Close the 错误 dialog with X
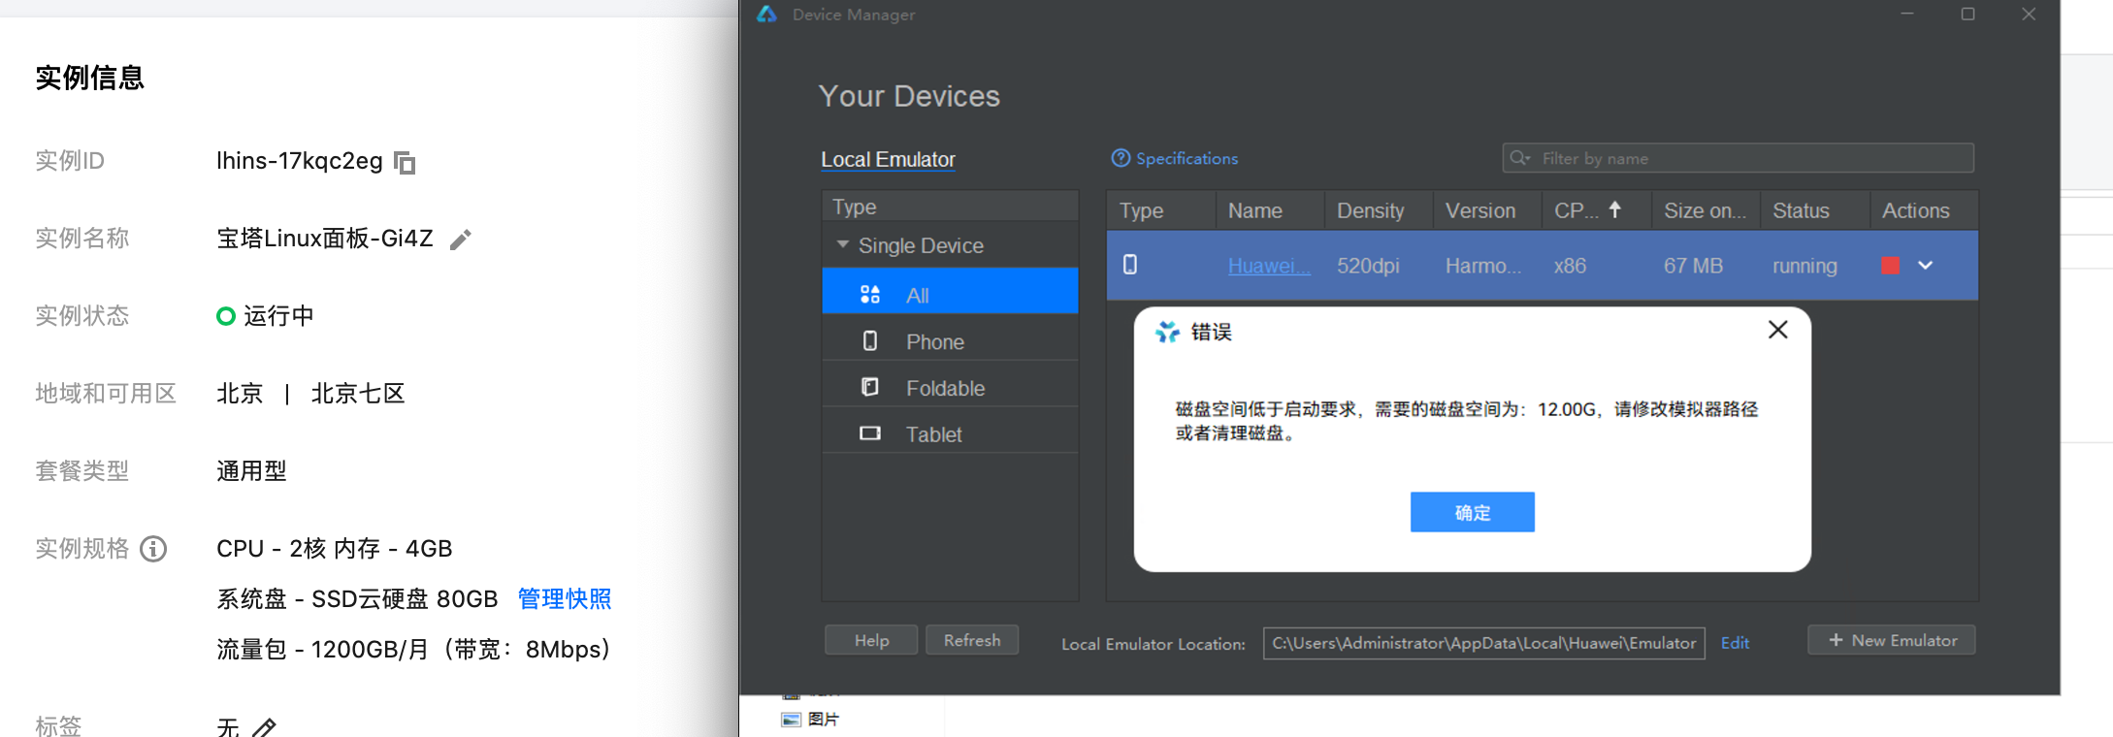The width and height of the screenshot is (2113, 737). (1777, 330)
